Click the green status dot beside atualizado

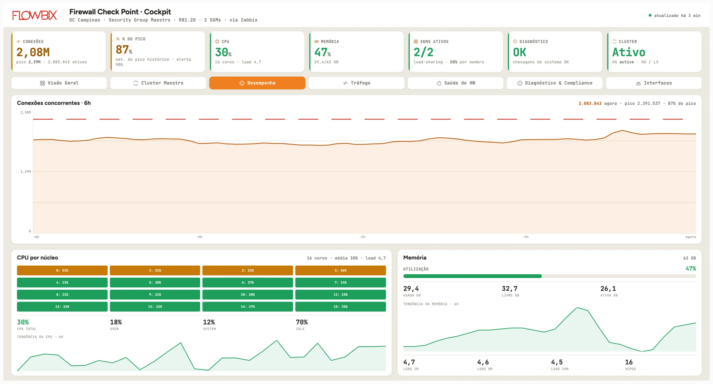(x=650, y=15)
